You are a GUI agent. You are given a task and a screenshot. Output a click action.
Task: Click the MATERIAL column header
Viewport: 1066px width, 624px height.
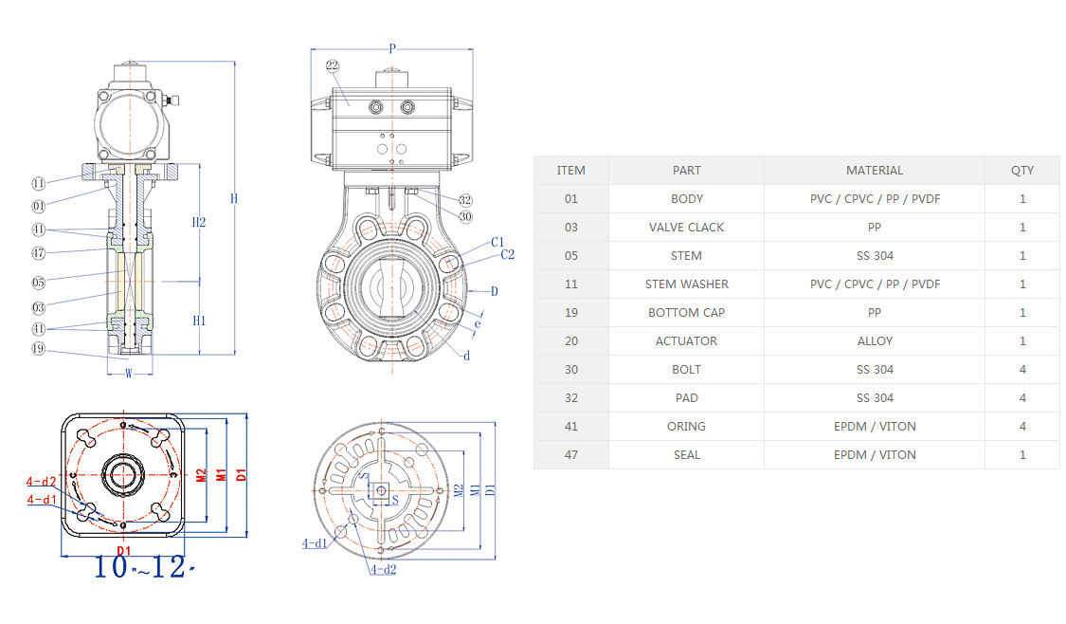point(874,171)
